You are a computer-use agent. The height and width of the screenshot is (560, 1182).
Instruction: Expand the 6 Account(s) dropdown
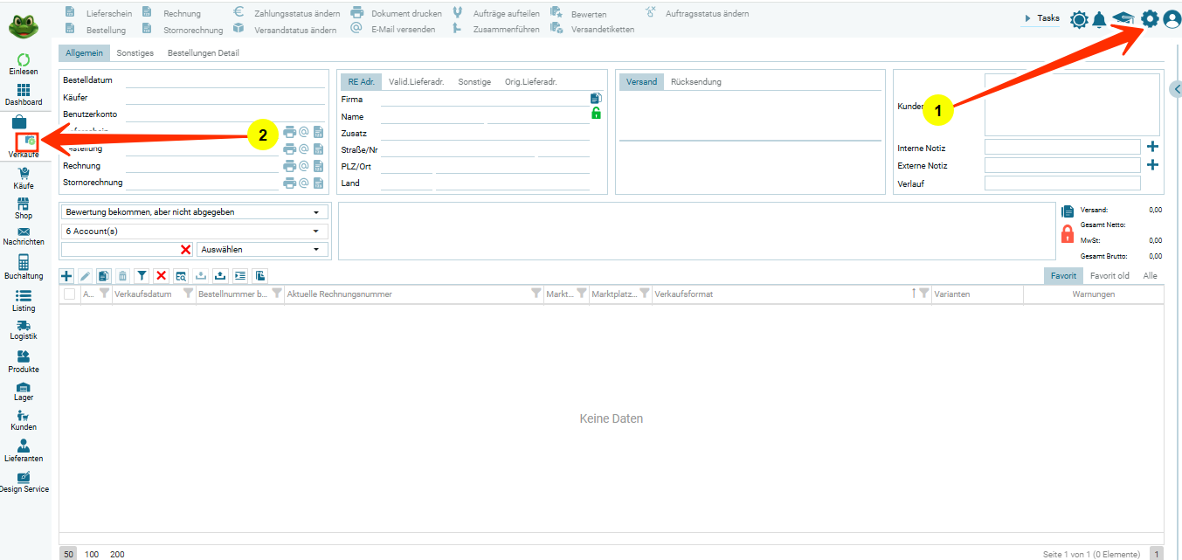point(194,232)
